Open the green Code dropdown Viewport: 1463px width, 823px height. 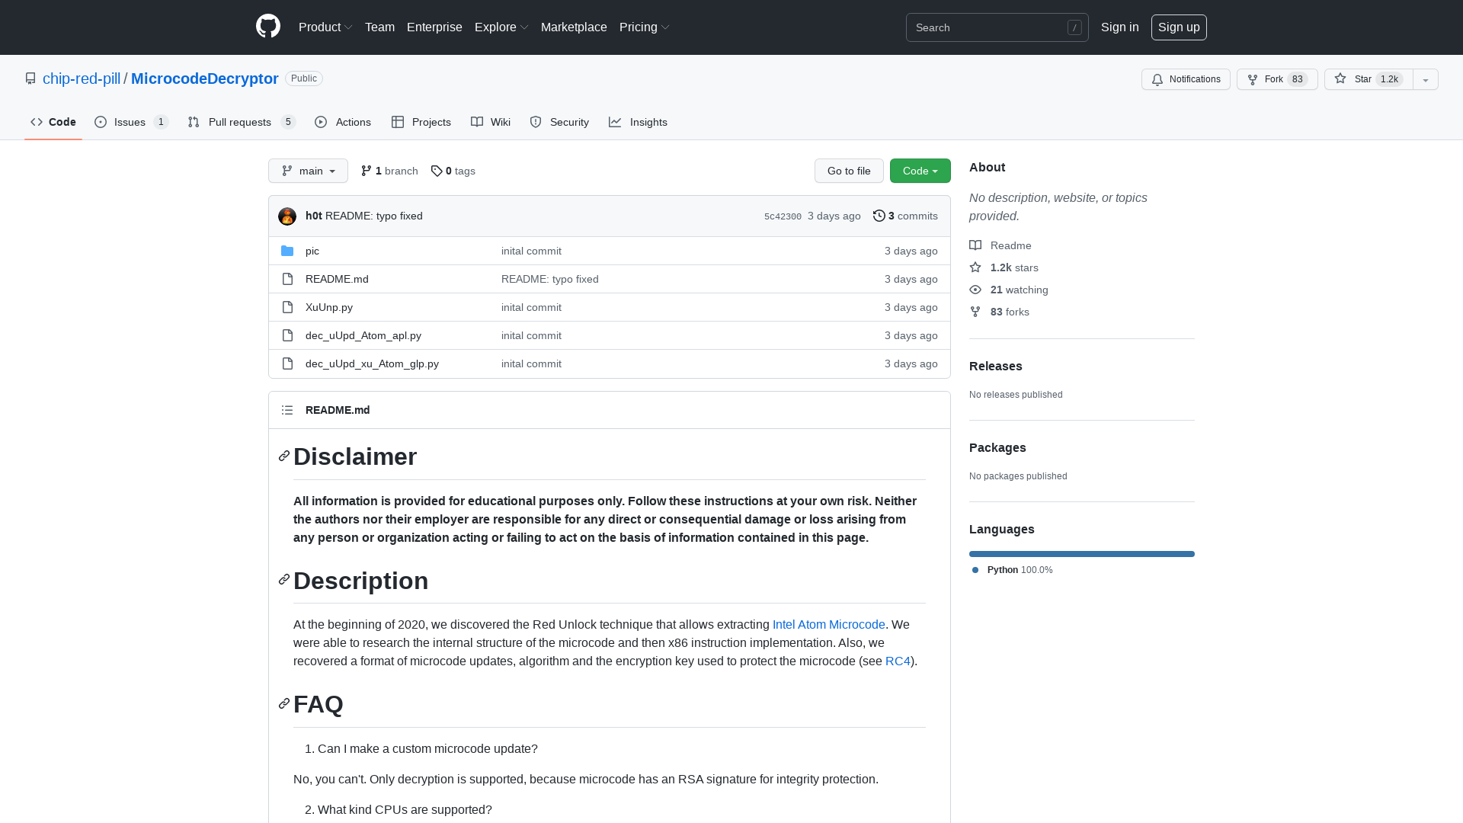[x=920, y=171]
